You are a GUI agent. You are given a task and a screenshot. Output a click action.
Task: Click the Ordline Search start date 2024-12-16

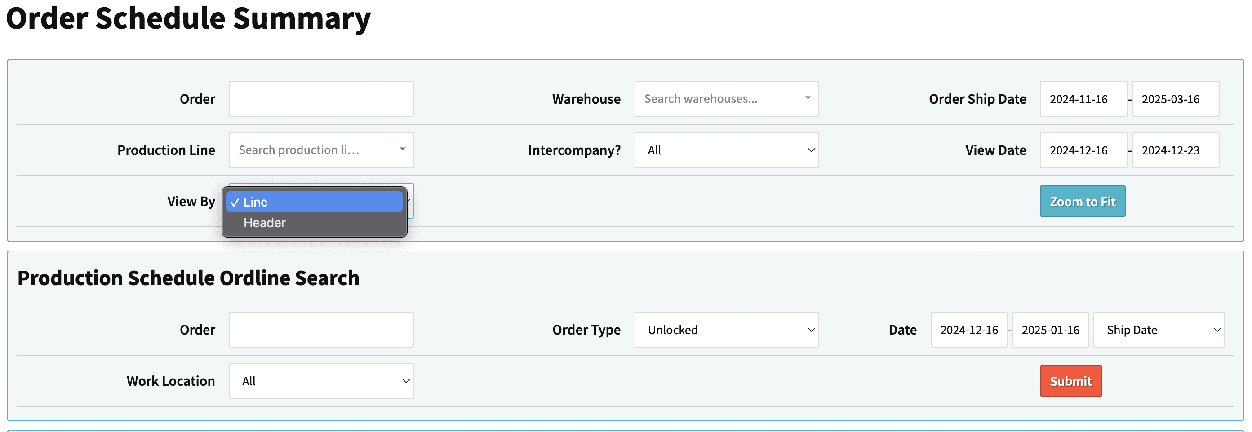(968, 330)
